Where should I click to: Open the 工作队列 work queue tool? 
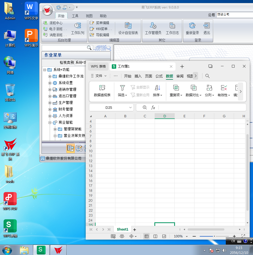click(77, 29)
